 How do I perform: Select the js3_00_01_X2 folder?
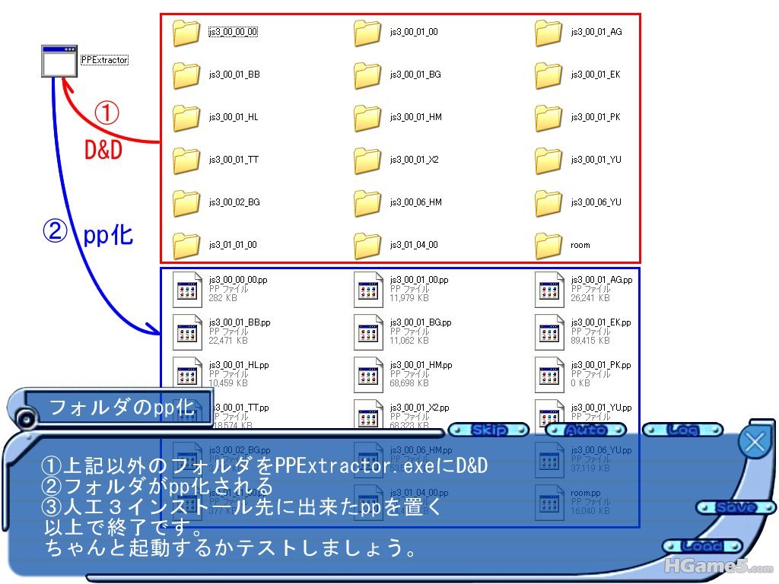pos(367,160)
